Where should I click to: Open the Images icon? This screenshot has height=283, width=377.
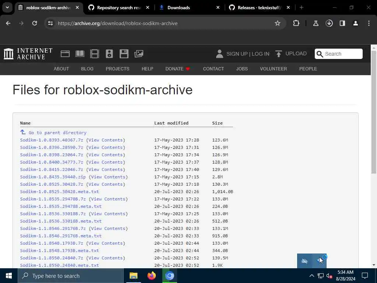(x=139, y=54)
